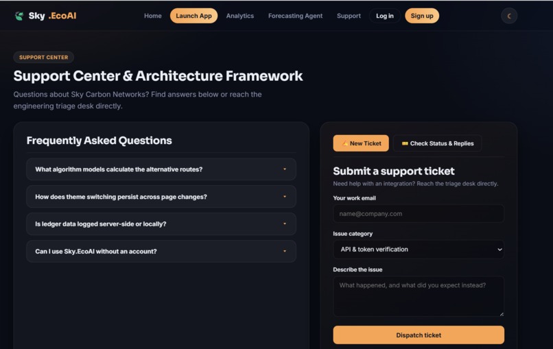Expand the ledger data FAQ chevron

(x=285, y=224)
